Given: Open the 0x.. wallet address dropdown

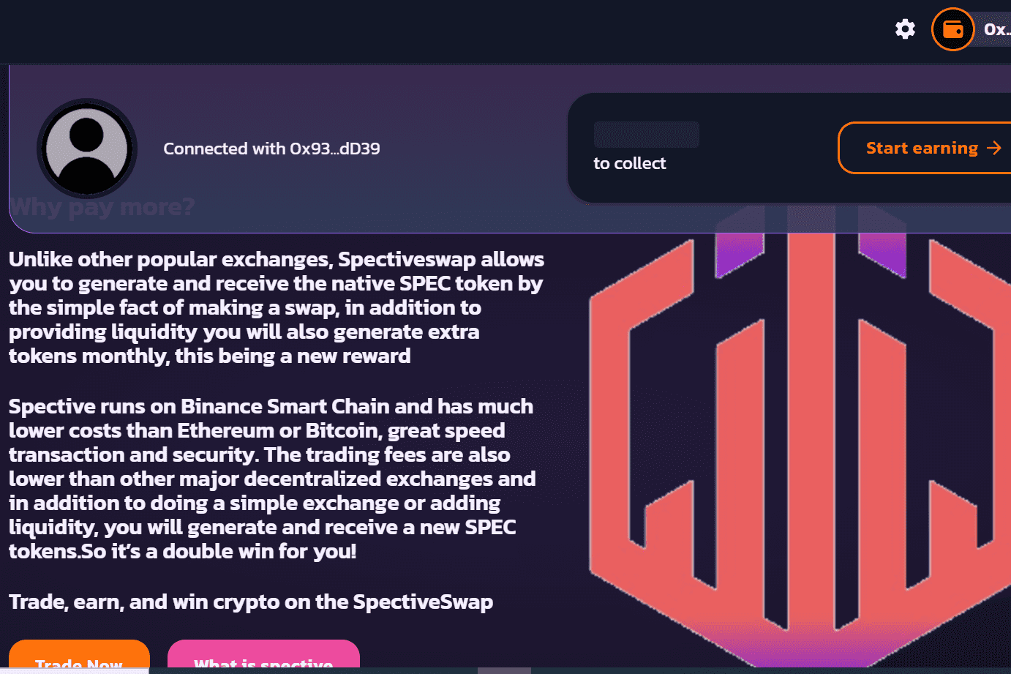Looking at the screenshot, I should click(996, 29).
